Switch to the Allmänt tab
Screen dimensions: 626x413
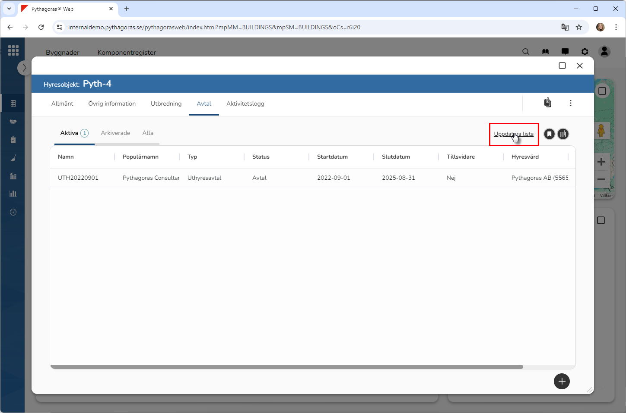pos(62,103)
